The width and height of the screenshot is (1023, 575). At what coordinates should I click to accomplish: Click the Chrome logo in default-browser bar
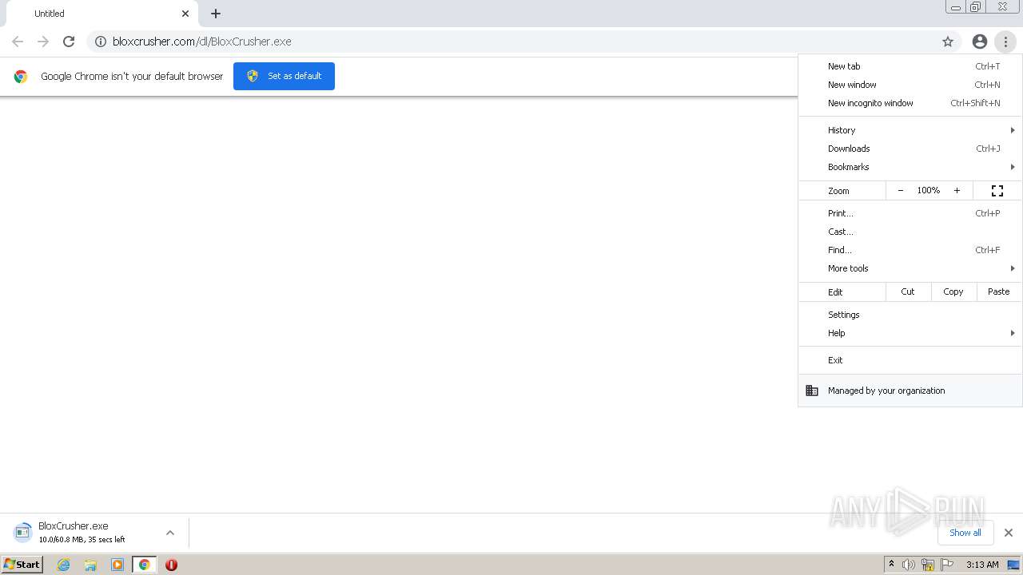[21, 77]
